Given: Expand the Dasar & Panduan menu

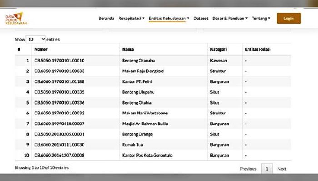Looking at the screenshot, I should (x=230, y=19).
